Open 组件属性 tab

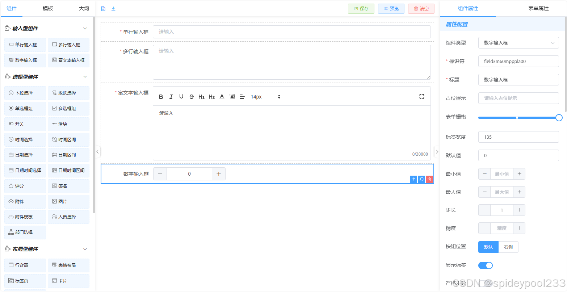[x=468, y=8]
